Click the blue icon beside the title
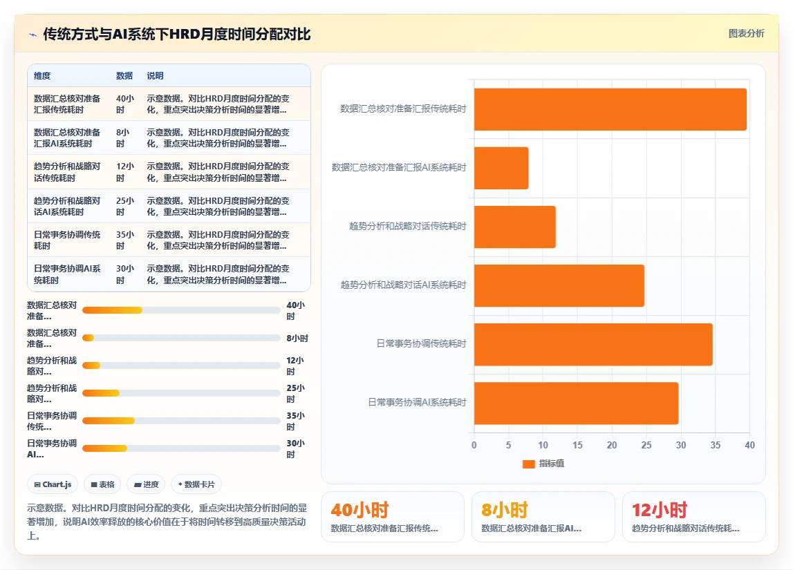 click(x=33, y=35)
